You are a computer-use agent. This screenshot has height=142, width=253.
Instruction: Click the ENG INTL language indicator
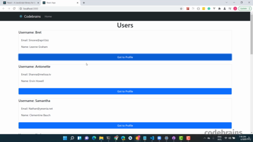(x=219, y=138)
